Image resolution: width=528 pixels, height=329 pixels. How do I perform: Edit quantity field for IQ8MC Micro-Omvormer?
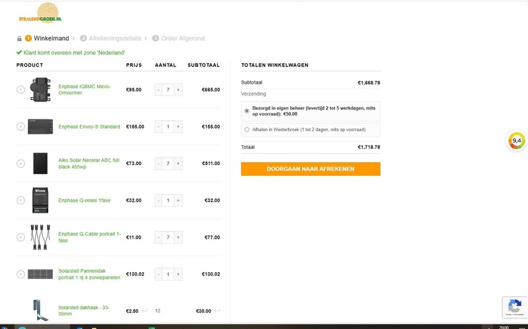pos(168,90)
